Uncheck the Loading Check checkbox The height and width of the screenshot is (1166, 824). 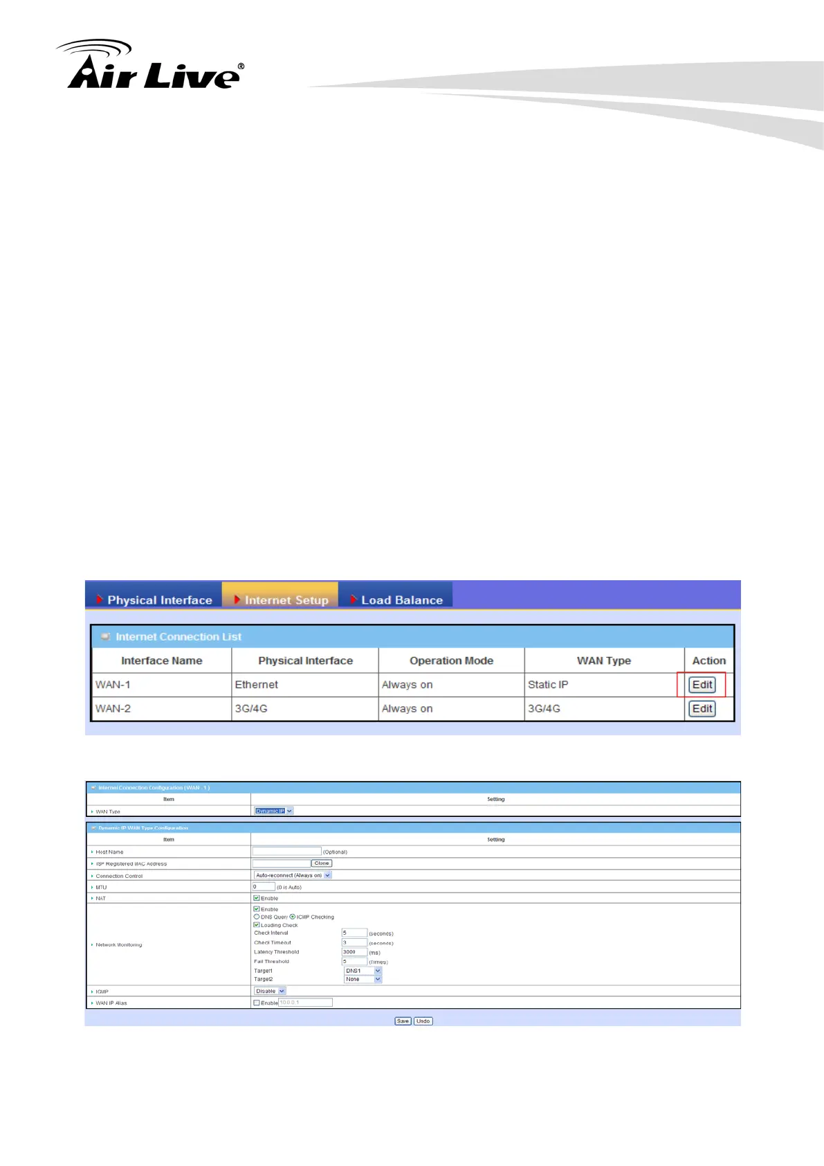tap(257, 924)
